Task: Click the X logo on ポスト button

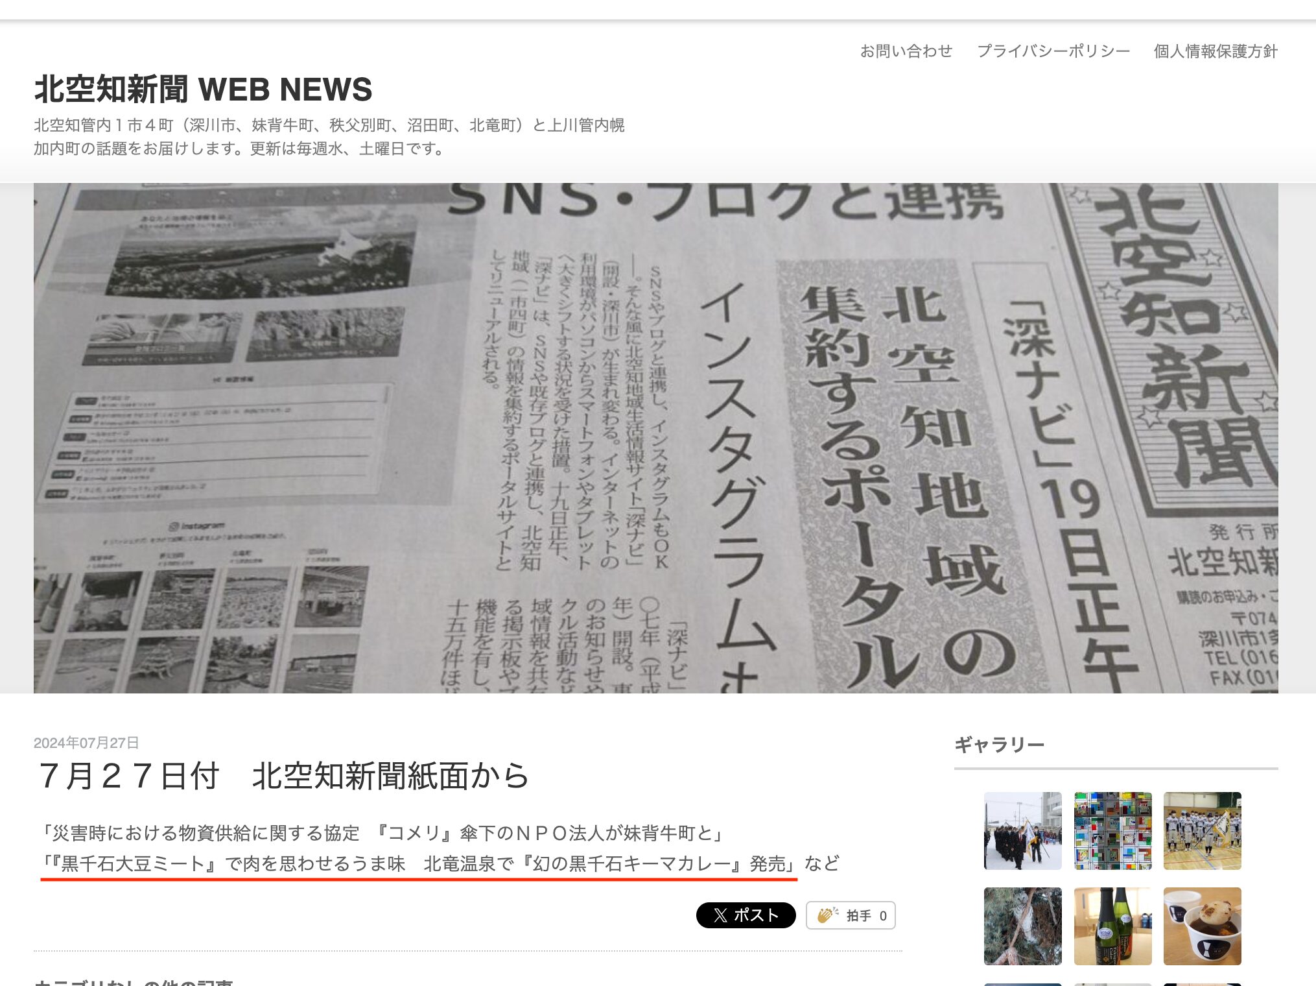Action: [720, 915]
